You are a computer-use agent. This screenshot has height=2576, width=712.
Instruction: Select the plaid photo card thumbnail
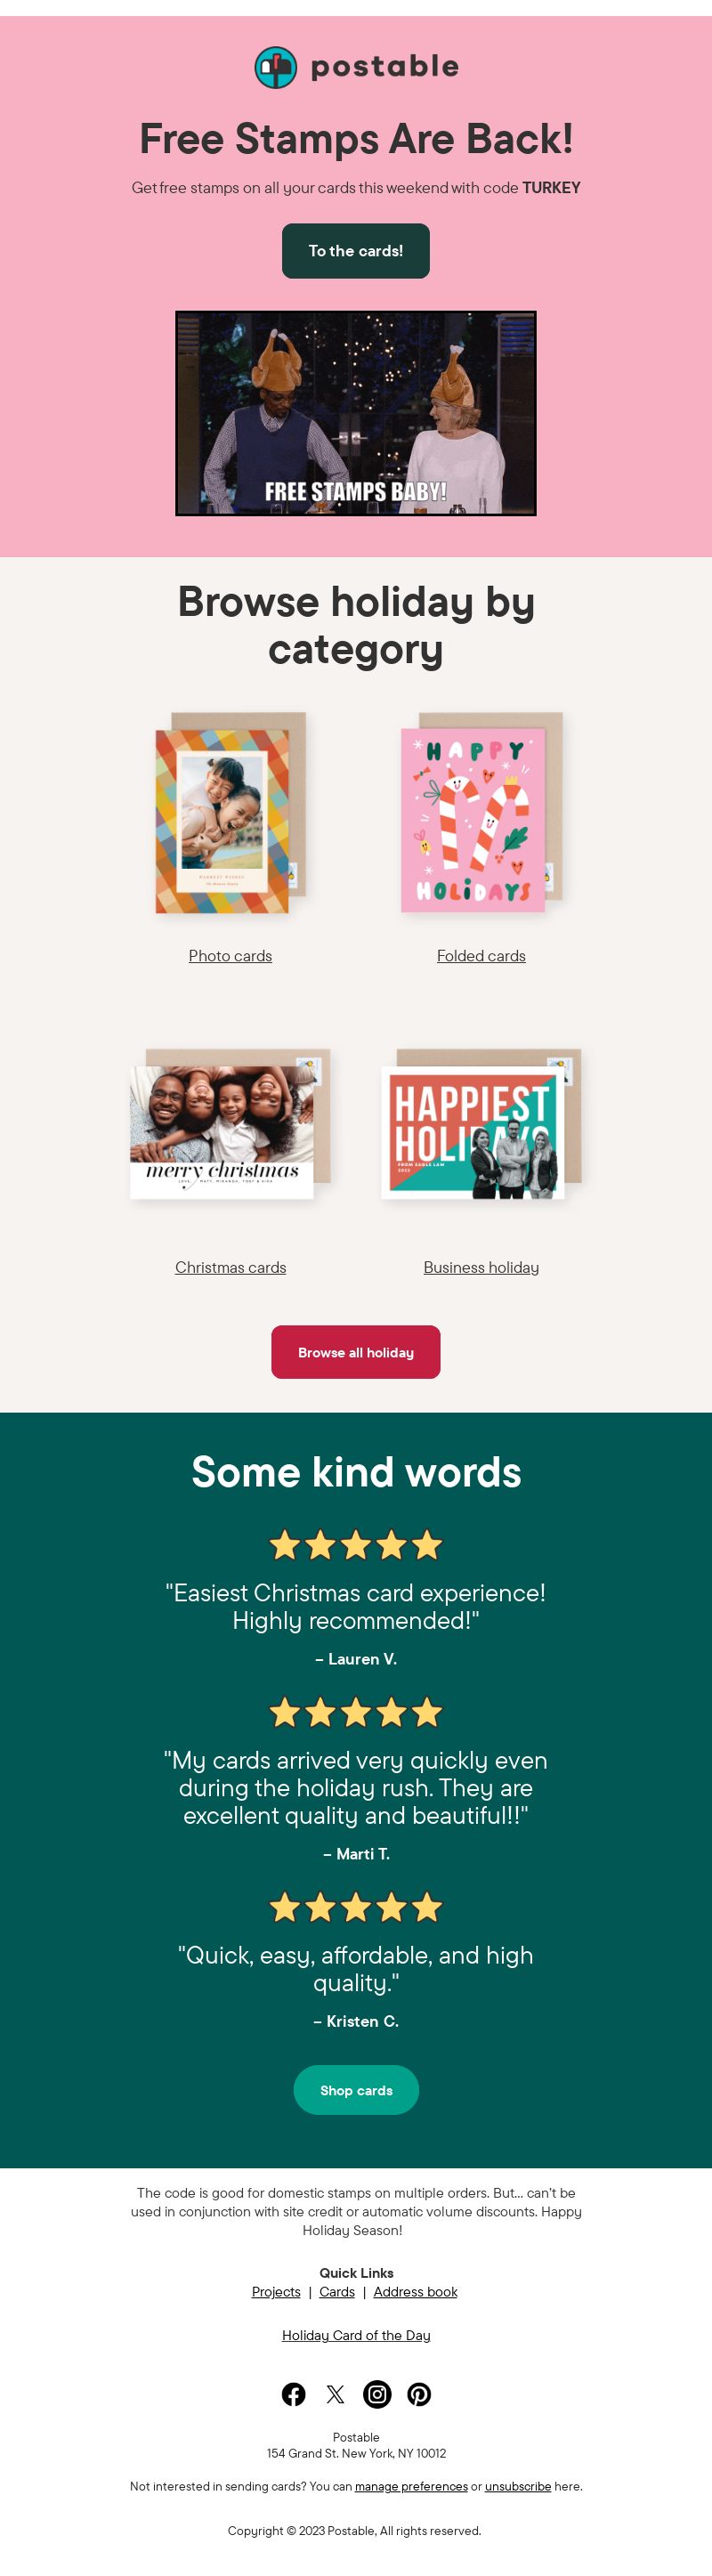point(230,813)
